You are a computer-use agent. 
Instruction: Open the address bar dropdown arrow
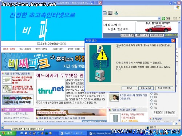[159, 18]
